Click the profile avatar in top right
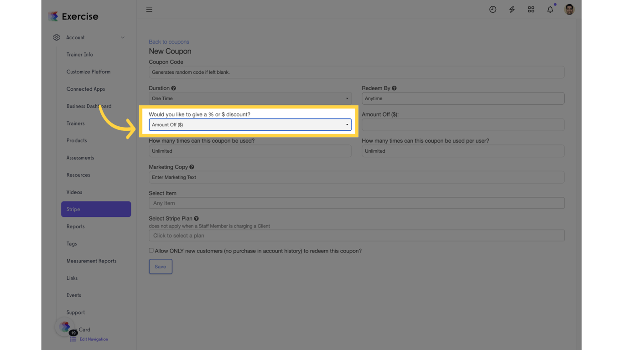This screenshot has width=623, height=350. coord(569,9)
